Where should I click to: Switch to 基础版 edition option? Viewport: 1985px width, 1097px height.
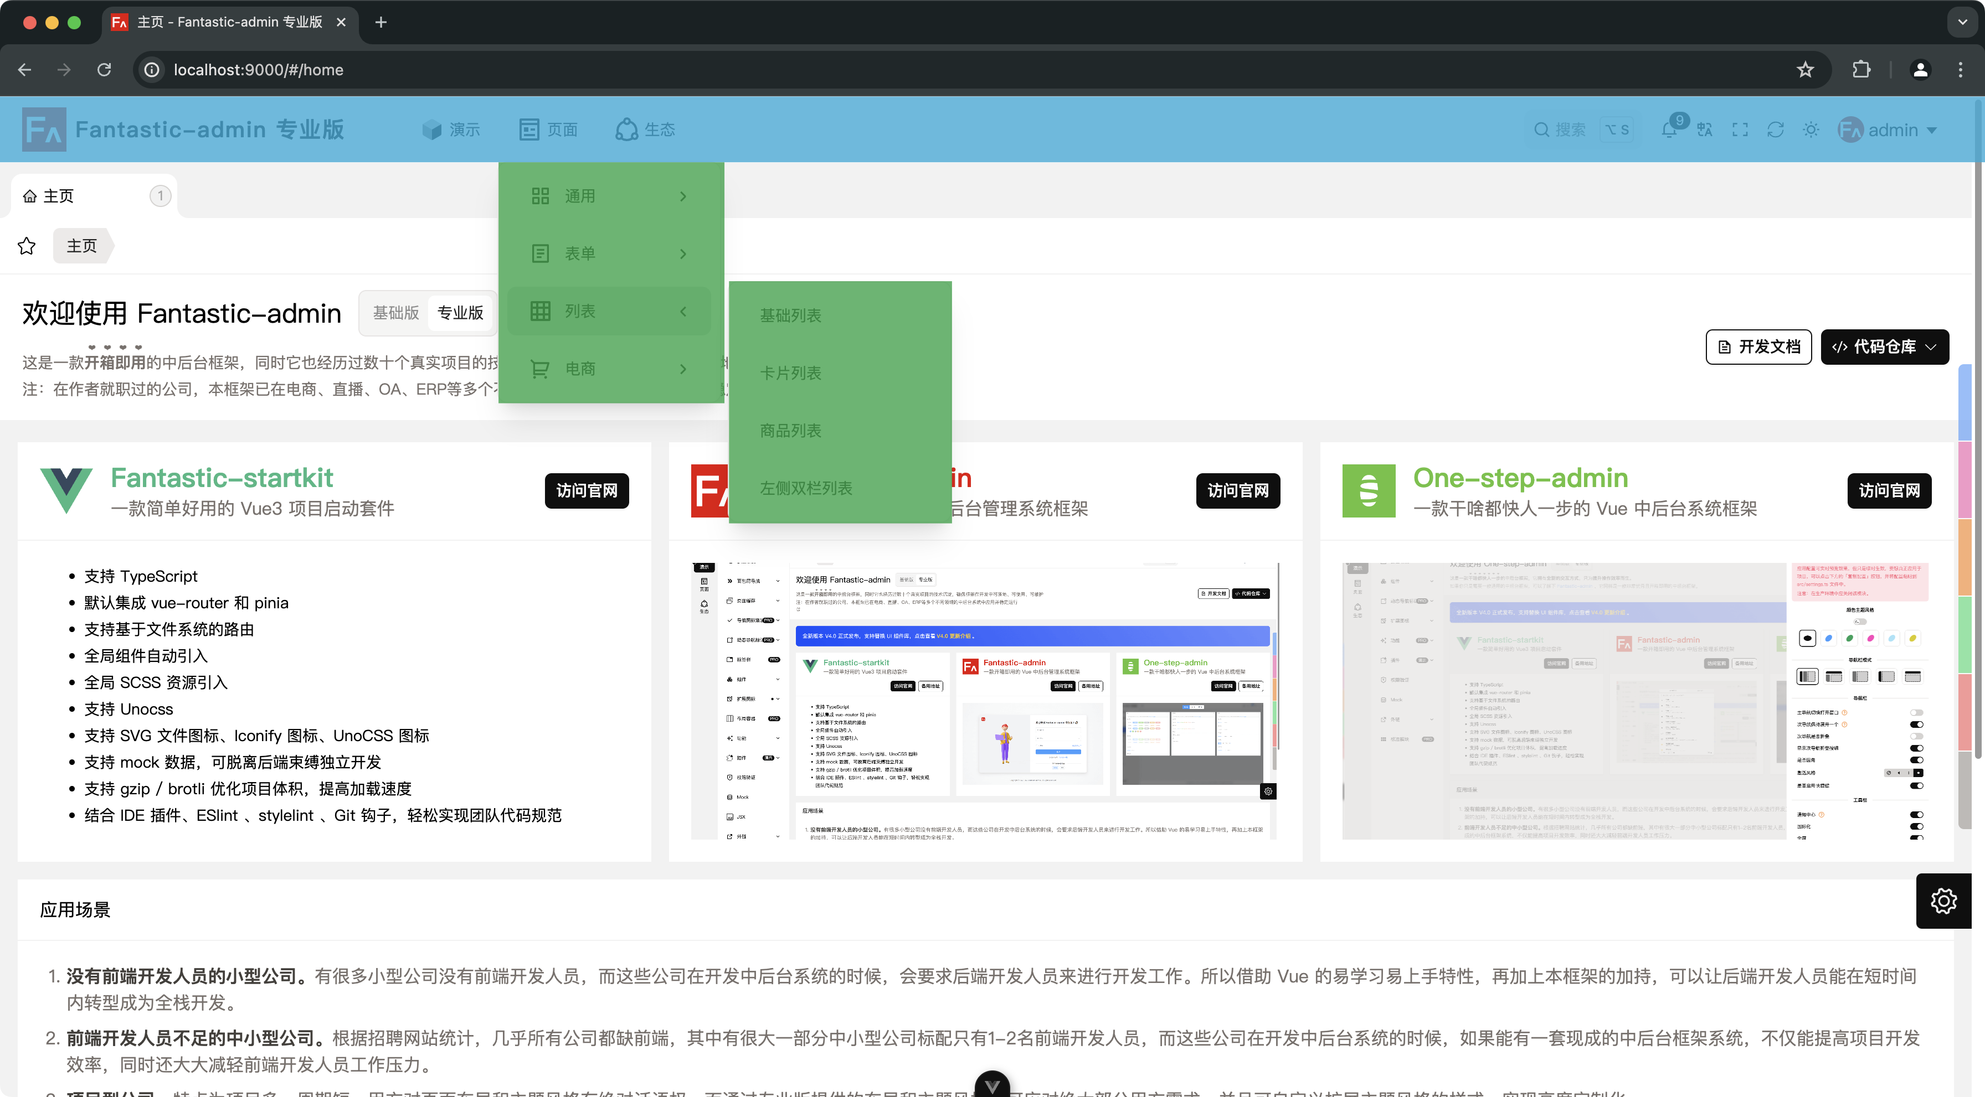[x=396, y=313]
